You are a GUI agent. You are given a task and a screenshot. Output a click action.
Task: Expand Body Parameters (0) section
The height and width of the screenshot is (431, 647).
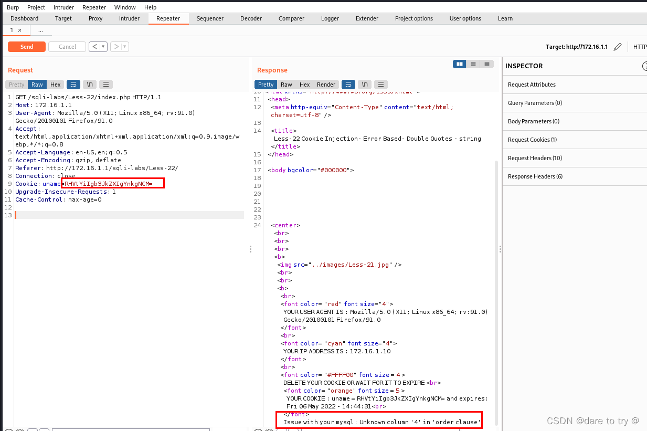click(x=574, y=121)
